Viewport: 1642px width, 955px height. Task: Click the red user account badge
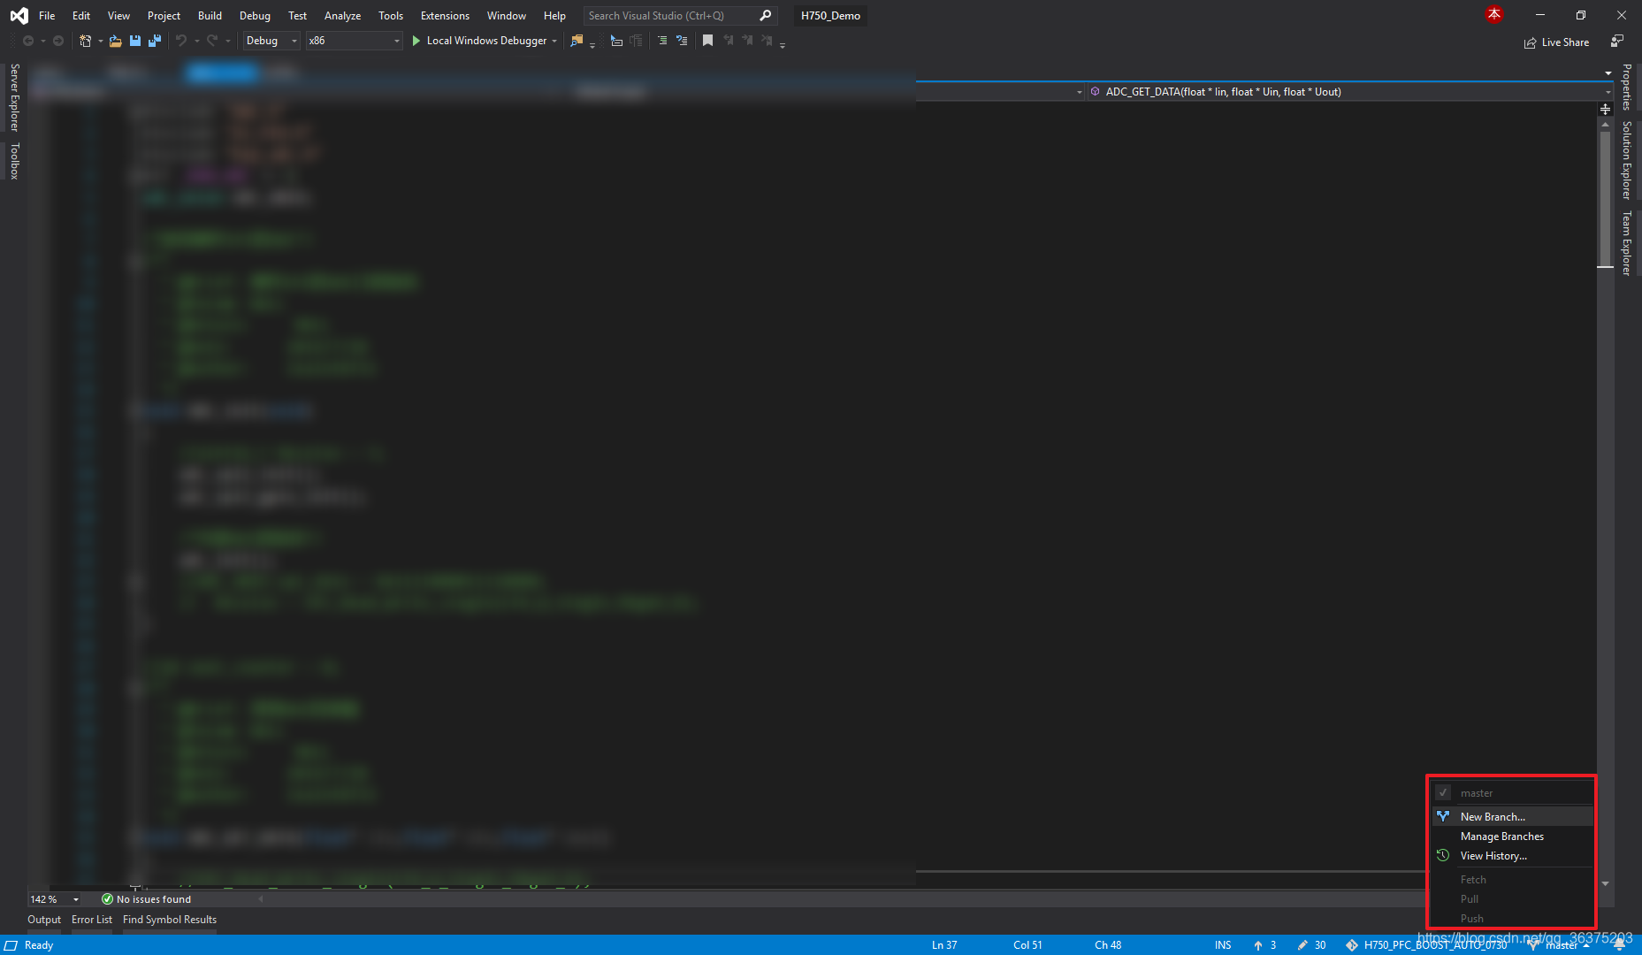tap(1494, 14)
